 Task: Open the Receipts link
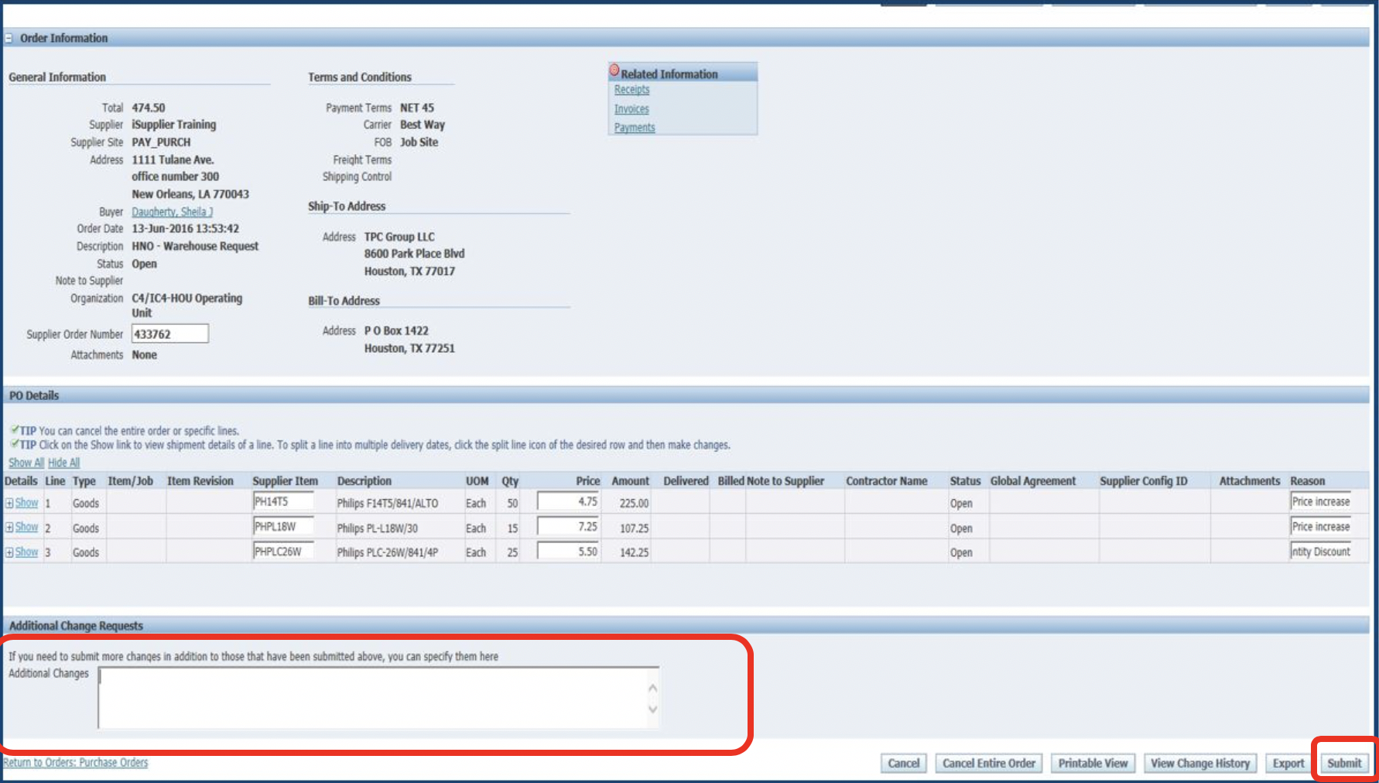point(631,90)
